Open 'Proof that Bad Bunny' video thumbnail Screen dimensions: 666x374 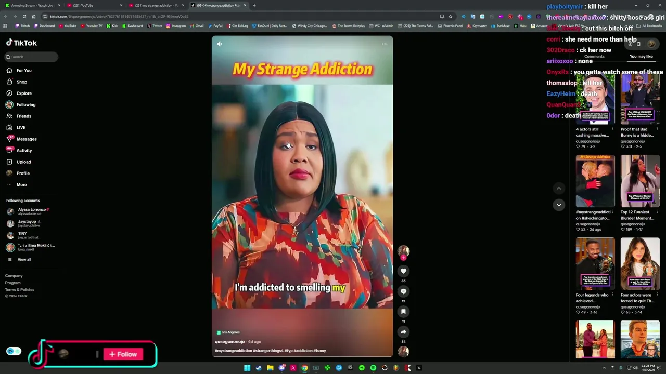click(x=640, y=99)
